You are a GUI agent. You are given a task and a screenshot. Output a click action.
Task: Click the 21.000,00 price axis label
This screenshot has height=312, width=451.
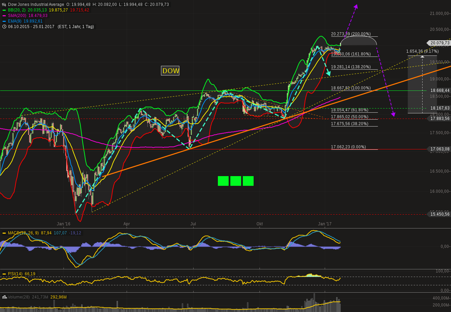(440, 14)
